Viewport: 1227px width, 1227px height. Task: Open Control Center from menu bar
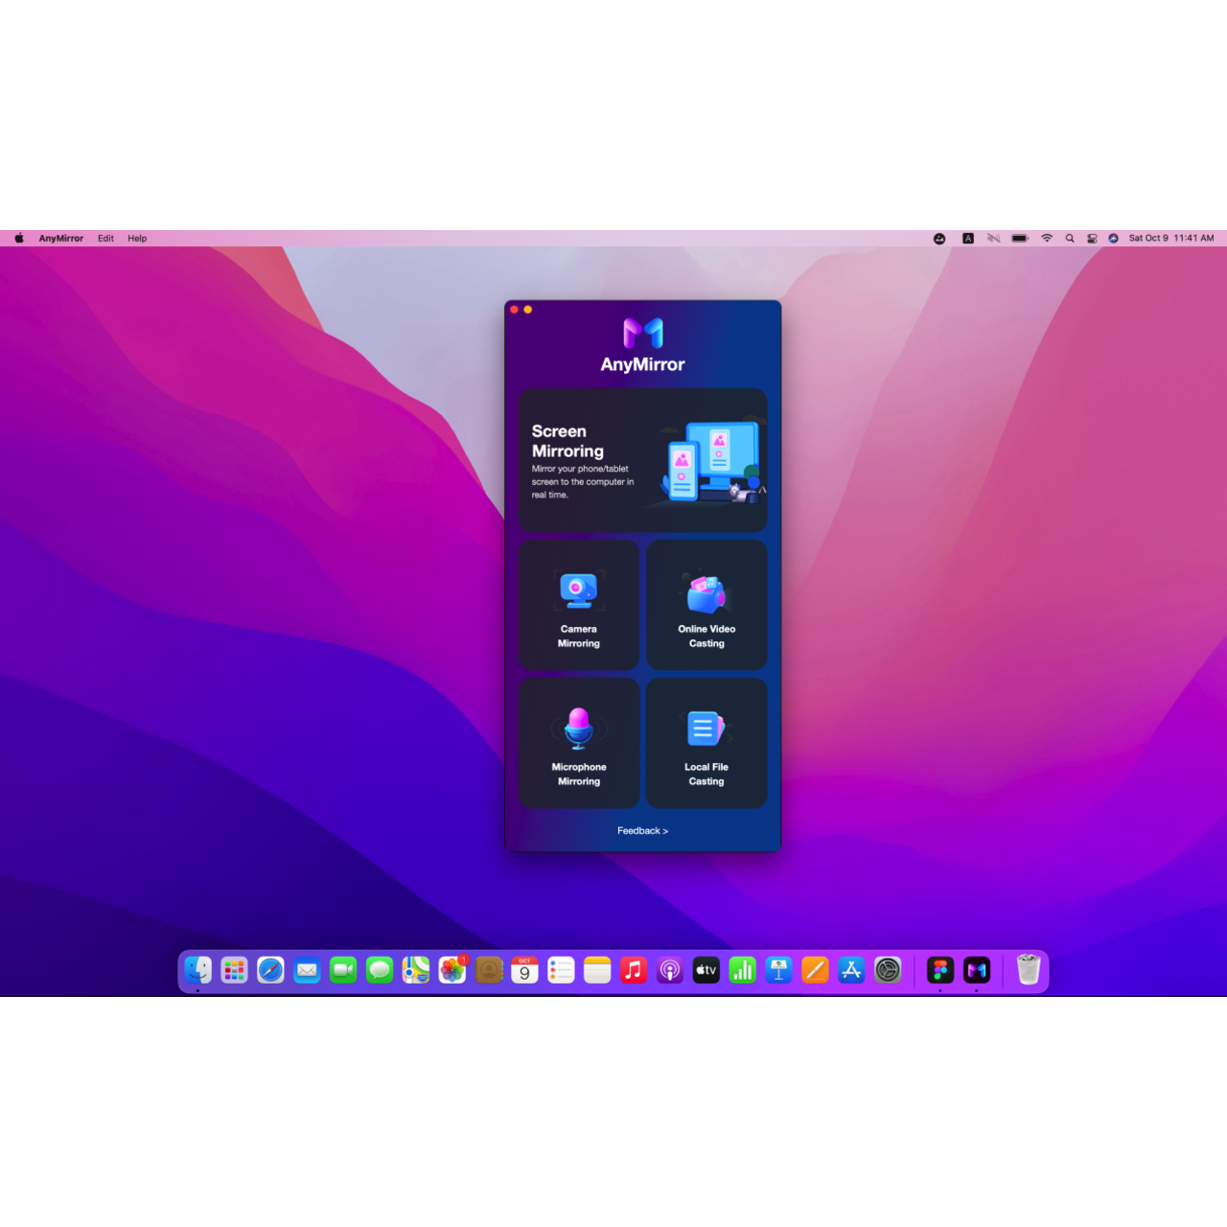point(1092,239)
